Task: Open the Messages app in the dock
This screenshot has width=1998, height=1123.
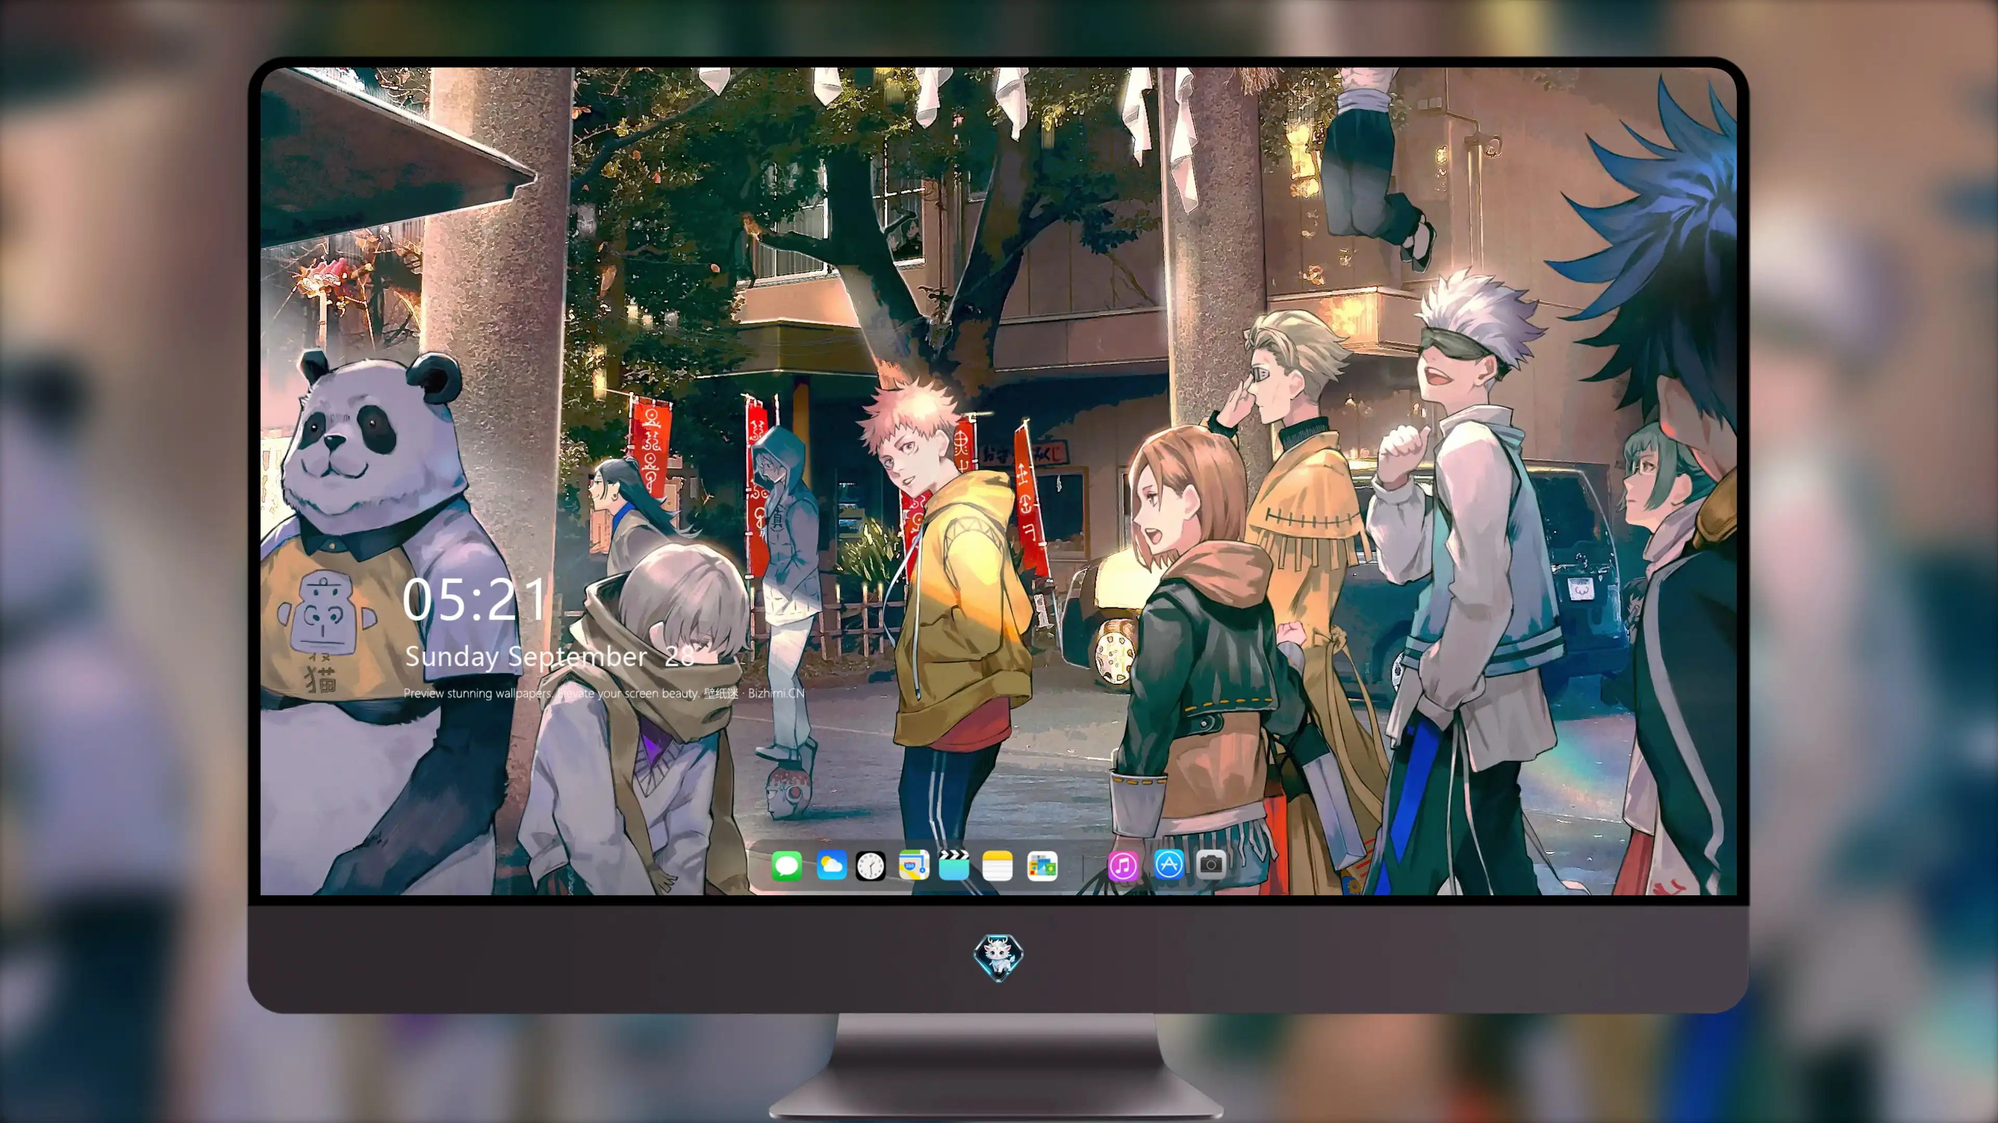Action: pos(787,866)
